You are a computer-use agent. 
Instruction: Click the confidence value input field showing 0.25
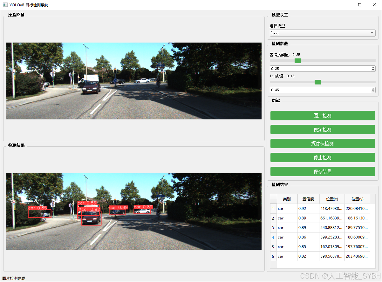(x=318, y=68)
